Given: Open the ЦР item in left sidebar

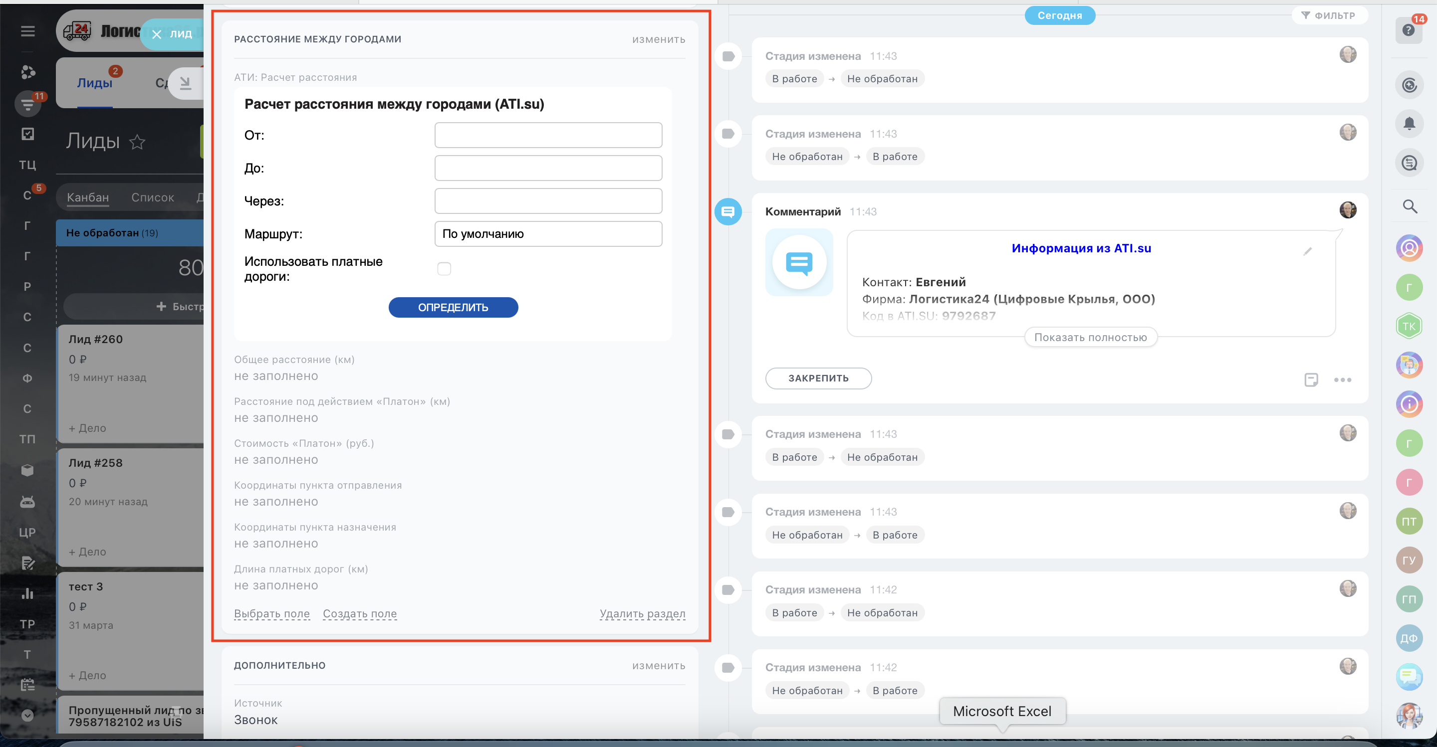Looking at the screenshot, I should pyautogui.click(x=27, y=533).
